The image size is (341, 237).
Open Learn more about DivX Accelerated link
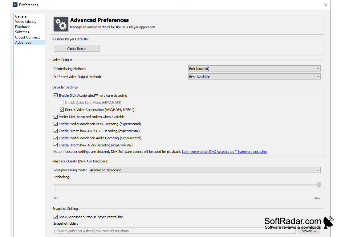click(x=224, y=152)
